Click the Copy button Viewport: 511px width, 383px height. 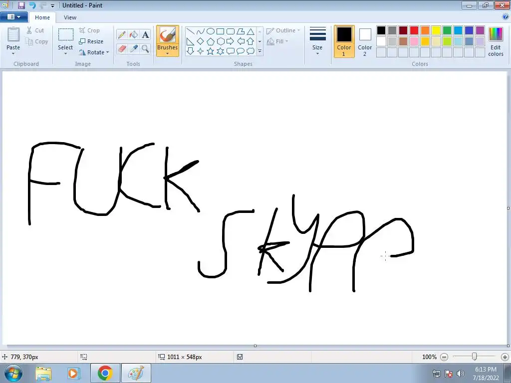click(37, 41)
